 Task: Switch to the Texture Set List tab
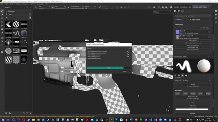pyautogui.click(x=186, y=7)
